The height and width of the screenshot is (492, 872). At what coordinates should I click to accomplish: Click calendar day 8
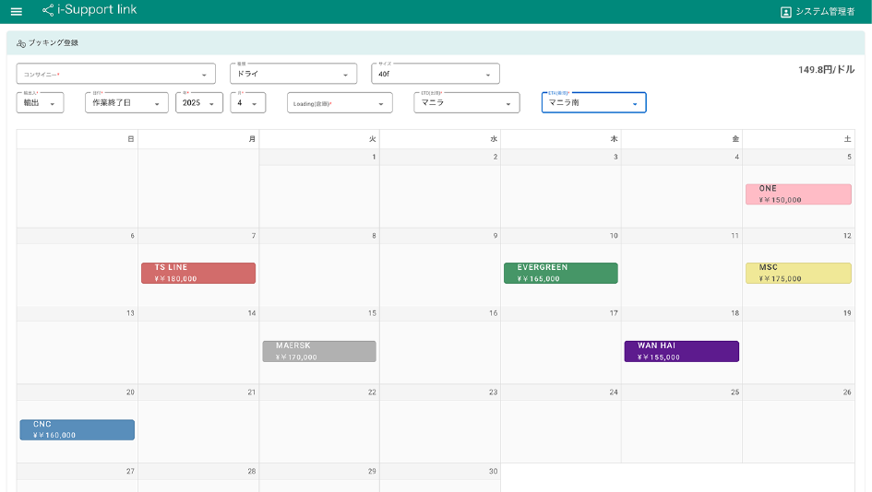[319, 267]
